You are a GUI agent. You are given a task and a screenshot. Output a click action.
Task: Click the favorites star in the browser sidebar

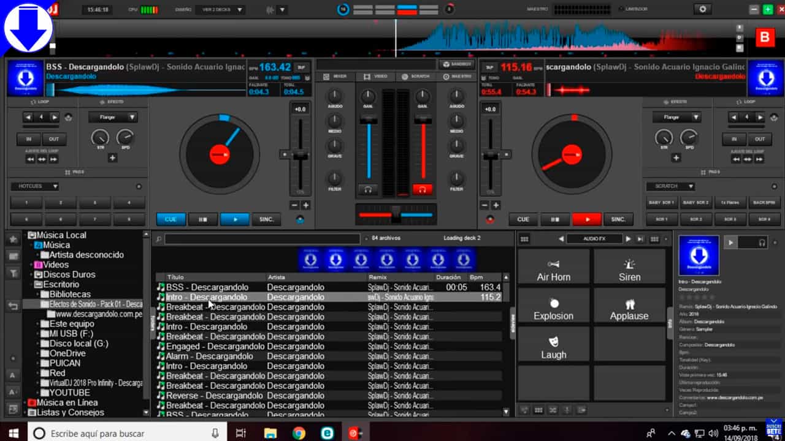13,239
